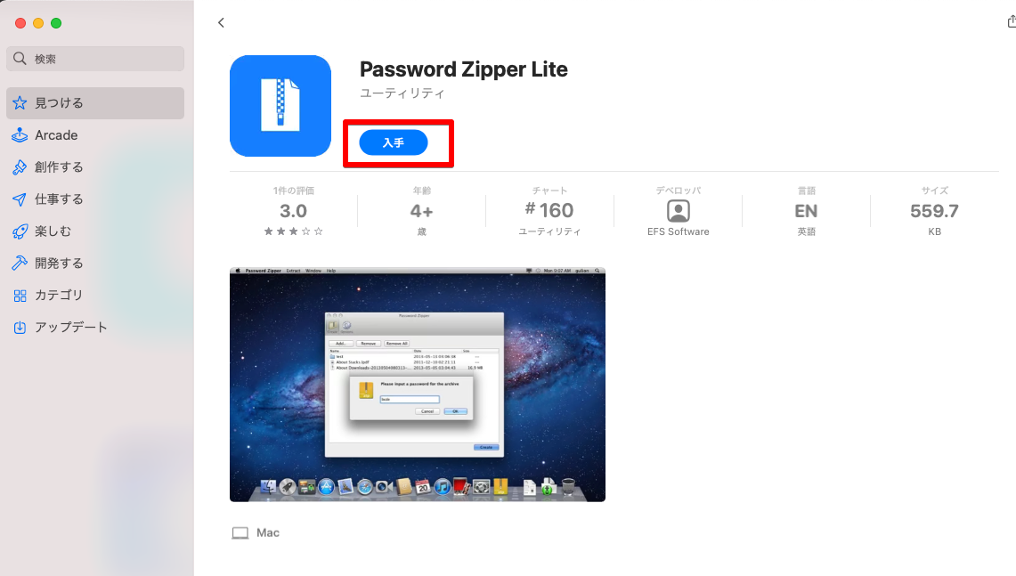Image resolution: width=1016 pixels, height=576 pixels.
Task: Click the developer person icon
Action: pos(679,211)
